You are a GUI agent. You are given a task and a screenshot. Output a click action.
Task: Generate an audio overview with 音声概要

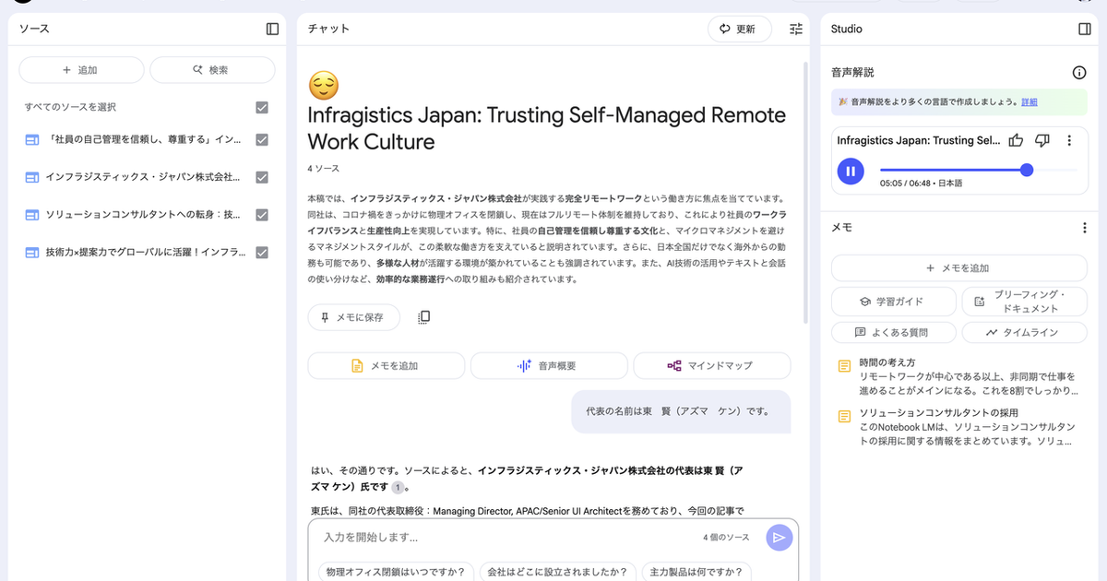point(548,366)
